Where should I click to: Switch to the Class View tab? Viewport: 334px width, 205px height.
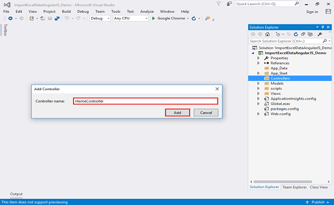[x=319, y=187]
